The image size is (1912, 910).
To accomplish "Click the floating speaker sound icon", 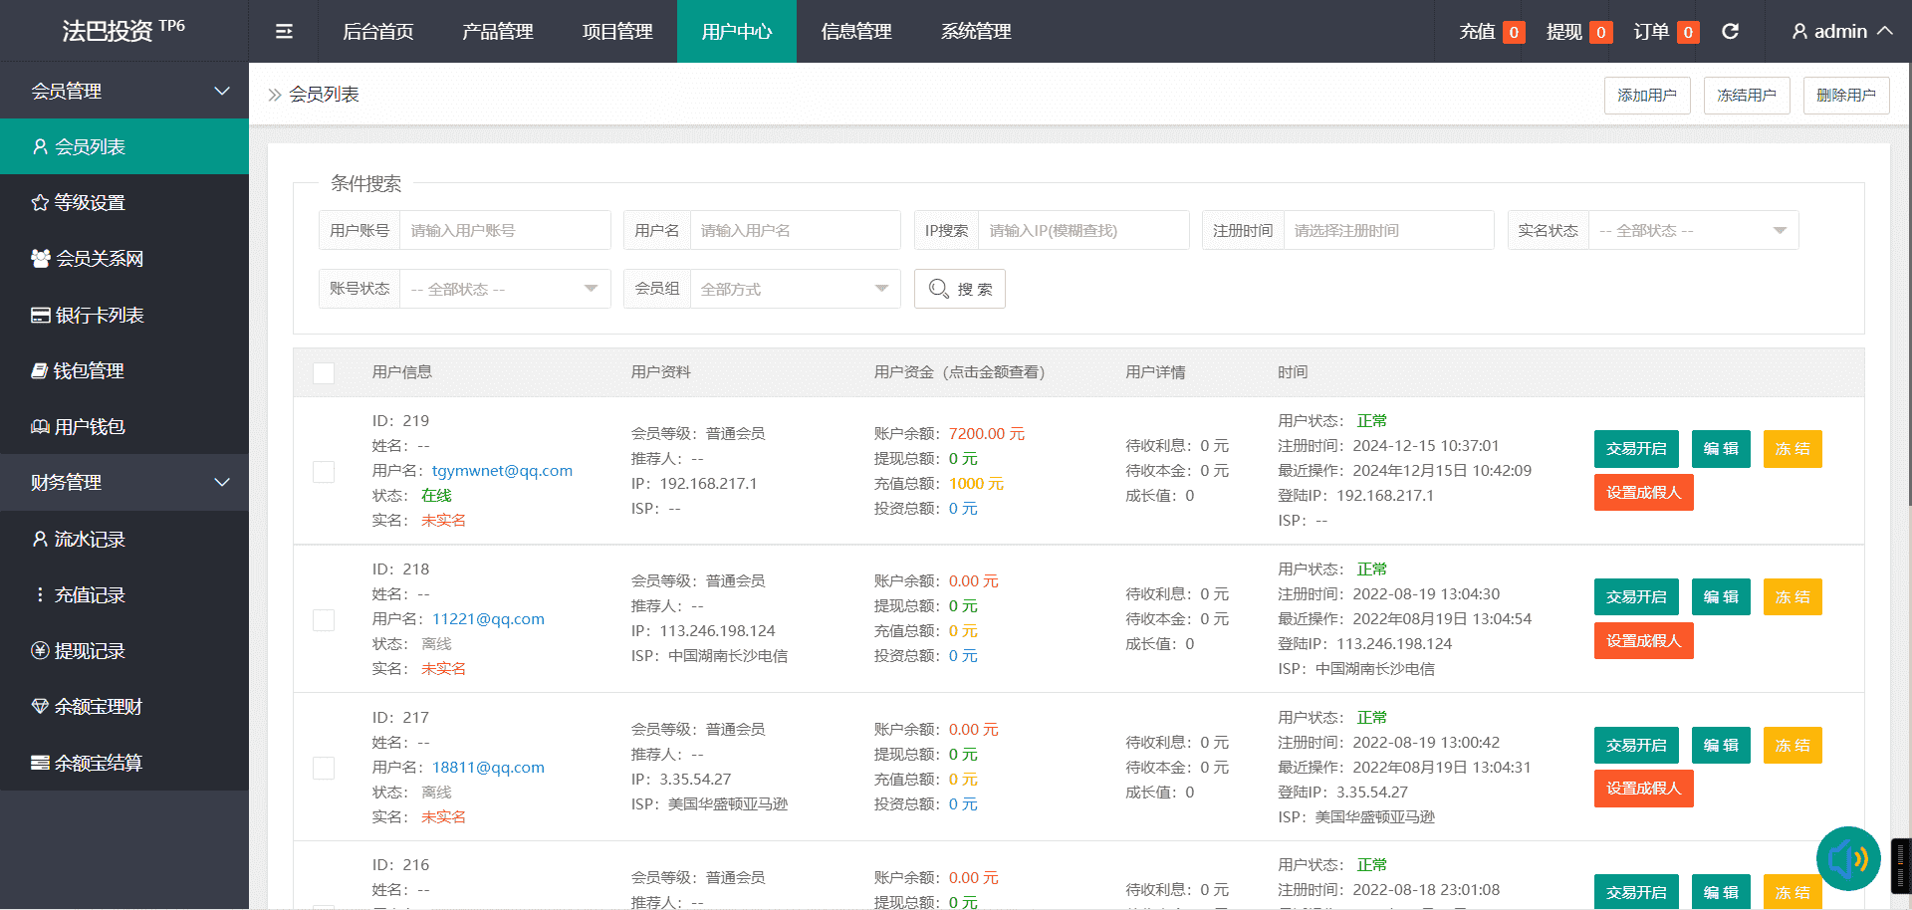I will 1847,858.
